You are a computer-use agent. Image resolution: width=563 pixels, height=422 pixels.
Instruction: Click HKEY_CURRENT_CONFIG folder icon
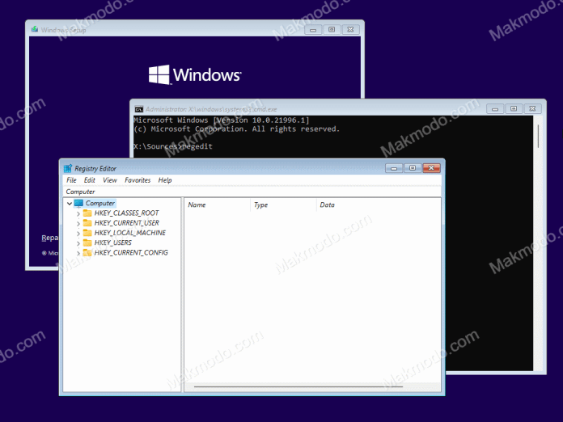pos(87,252)
